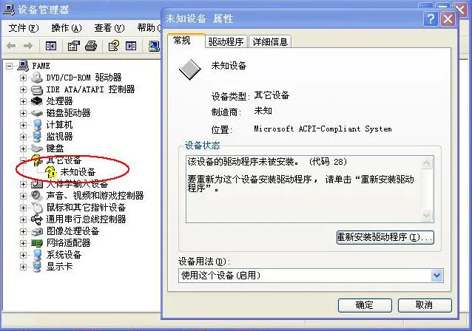Viewport: 472px width, 331px height.
Task: Switch to the 详细信息 tab
Action: (270, 41)
